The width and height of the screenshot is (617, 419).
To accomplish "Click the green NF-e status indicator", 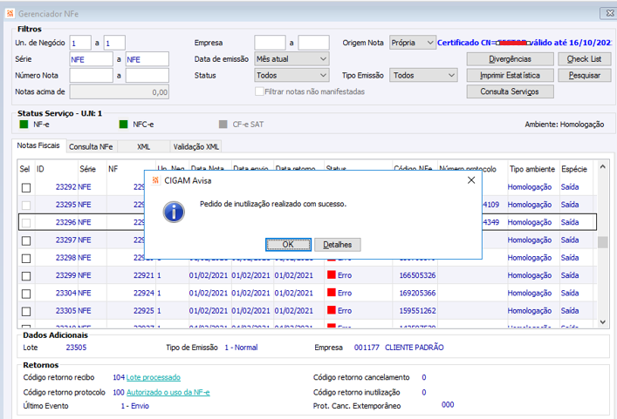I will click(x=24, y=125).
